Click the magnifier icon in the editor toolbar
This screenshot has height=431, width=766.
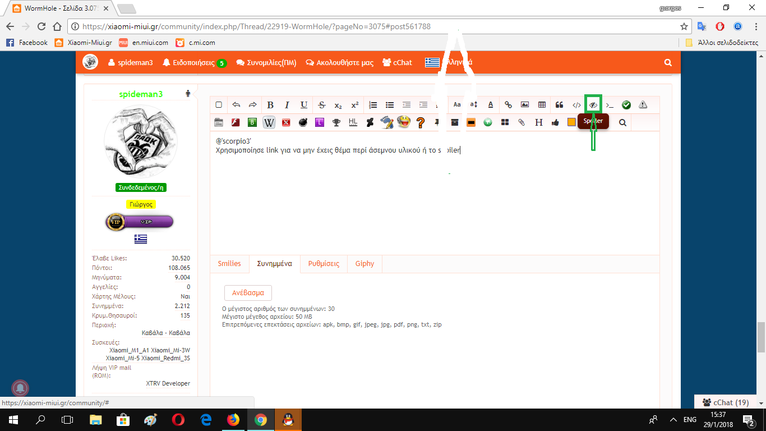622,122
